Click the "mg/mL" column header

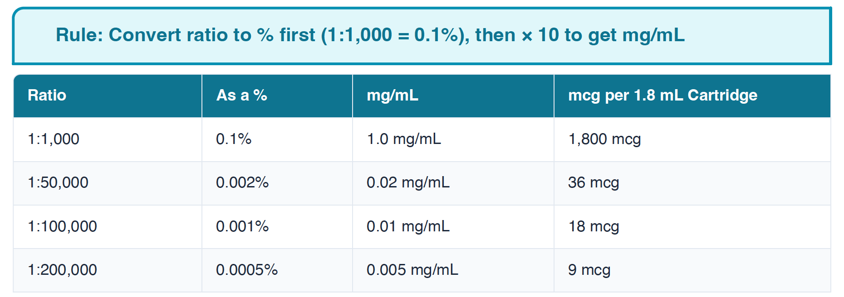pyautogui.click(x=393, y=96)
